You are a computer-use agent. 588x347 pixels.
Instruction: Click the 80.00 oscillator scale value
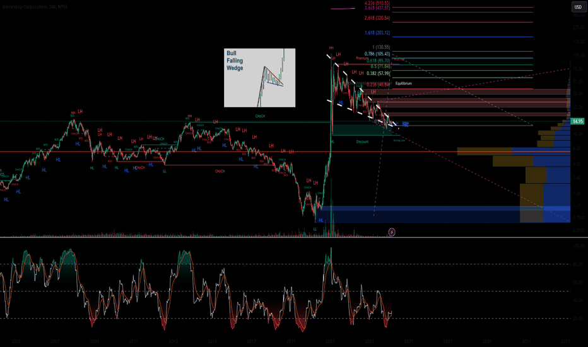tap(579, 264)
